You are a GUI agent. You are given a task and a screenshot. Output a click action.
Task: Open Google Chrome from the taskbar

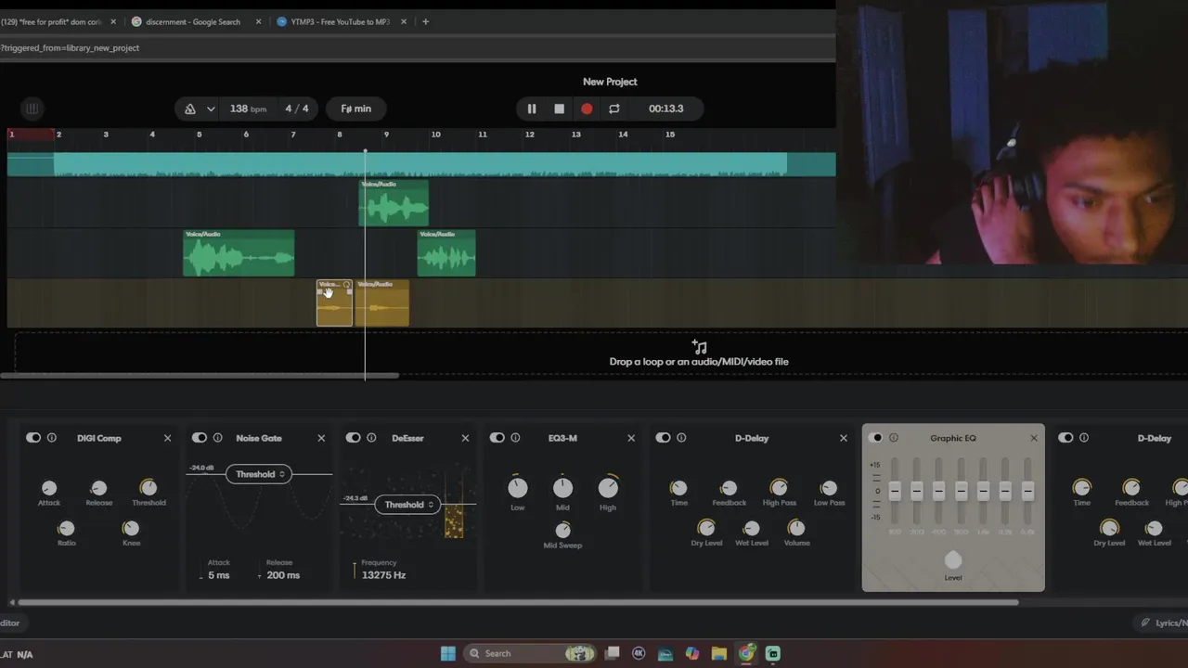[746, 653]
